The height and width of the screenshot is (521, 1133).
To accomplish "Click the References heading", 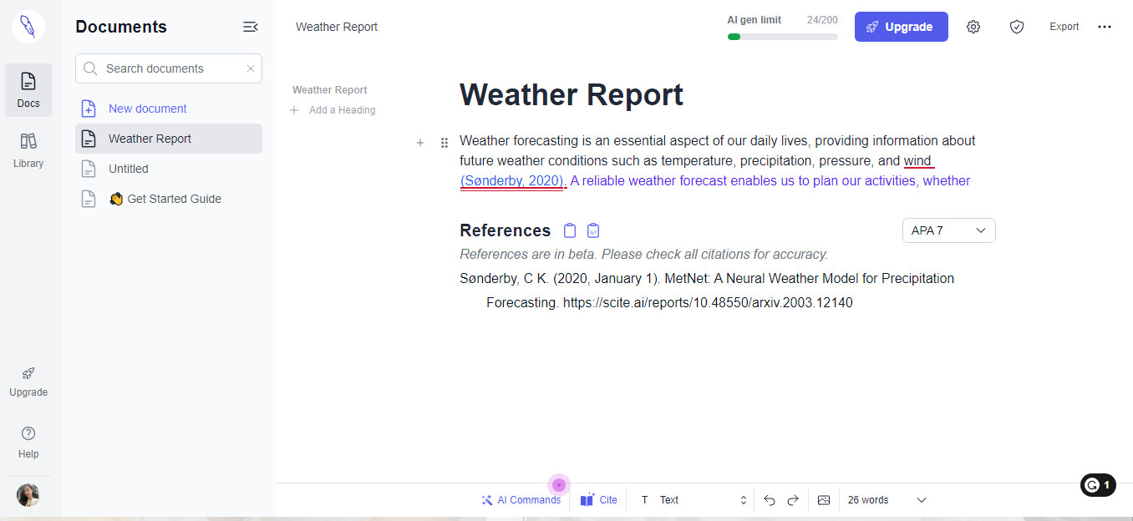I will (x=506, y=230).
